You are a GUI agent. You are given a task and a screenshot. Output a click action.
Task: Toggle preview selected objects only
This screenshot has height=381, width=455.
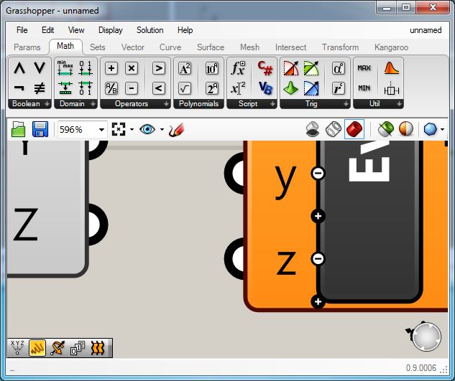coord(386,129)
